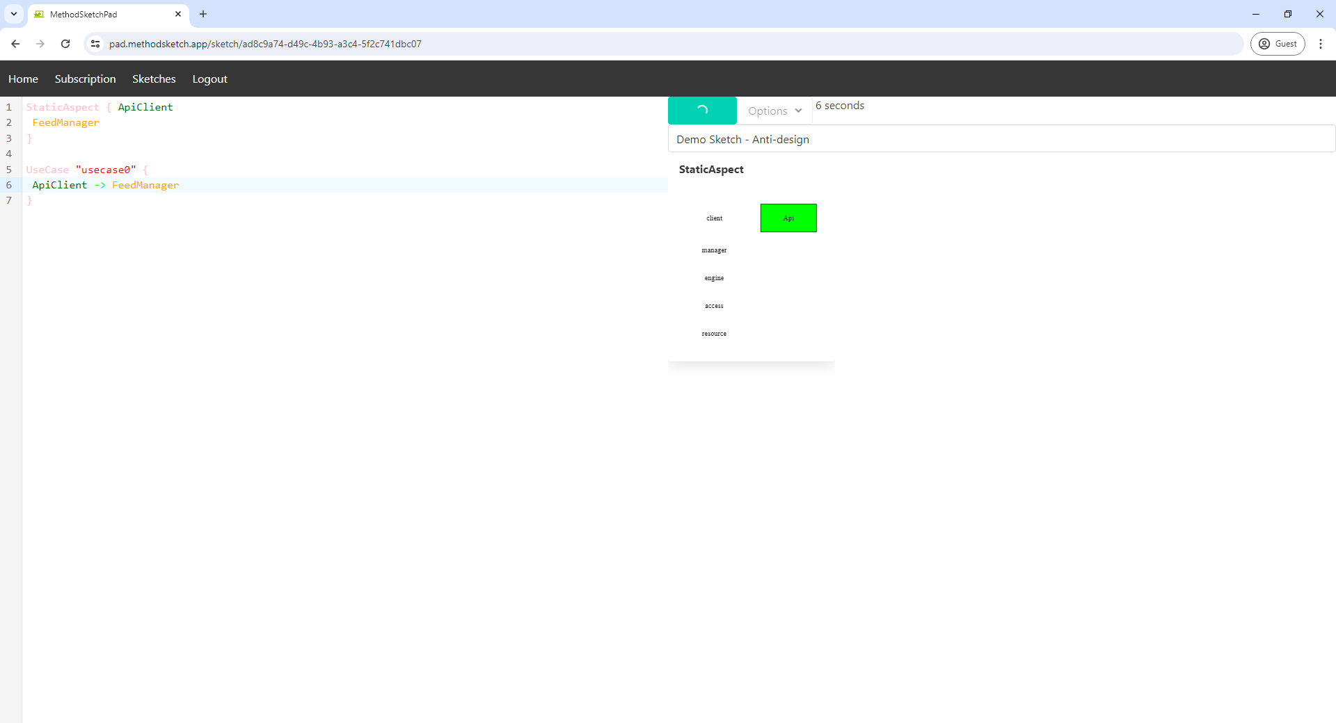Open the Sketches page
This screenshot has height=723, width=1336.
pyautogui.click(x=154, y=79)
